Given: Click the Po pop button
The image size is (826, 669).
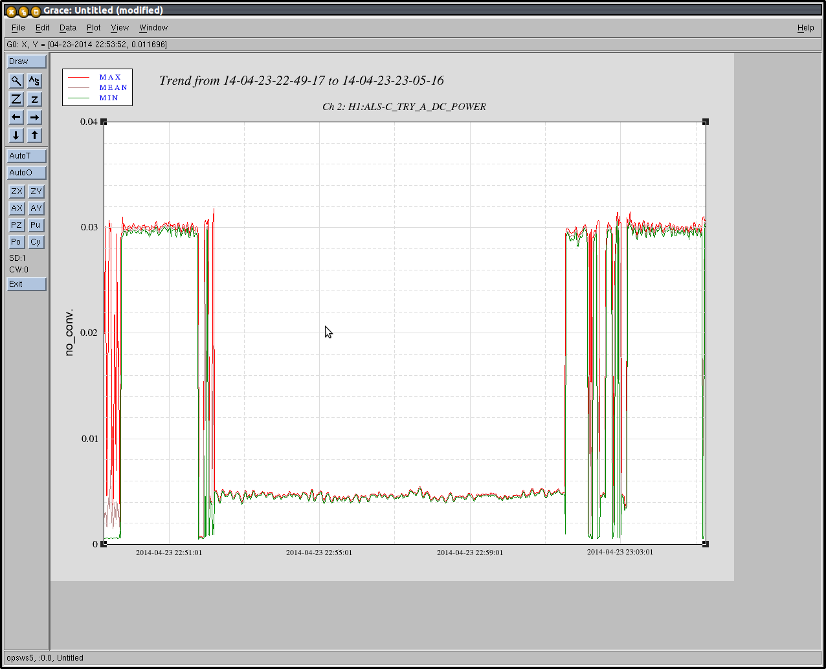Looking at the screenshot, I should [16, 242].
